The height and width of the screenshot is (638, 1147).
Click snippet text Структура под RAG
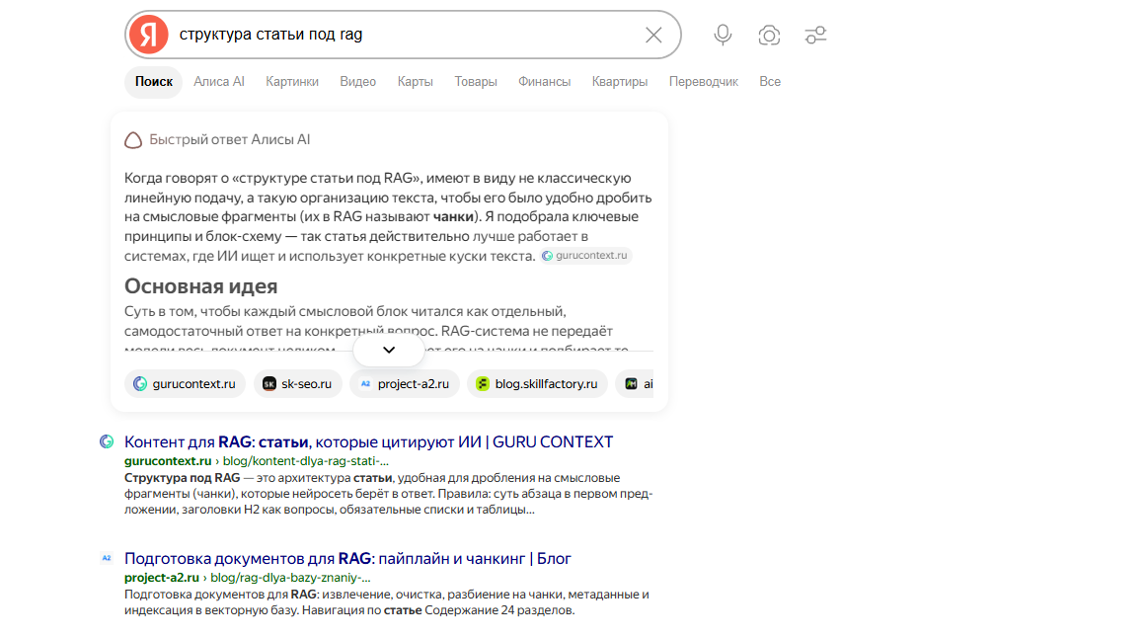click(183, 478)
